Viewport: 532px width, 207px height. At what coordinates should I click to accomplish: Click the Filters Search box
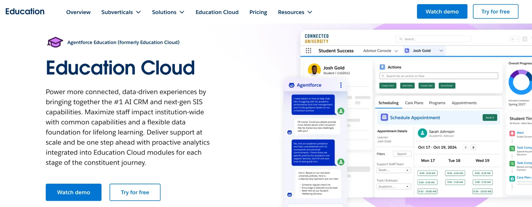(x=402, y=154)
